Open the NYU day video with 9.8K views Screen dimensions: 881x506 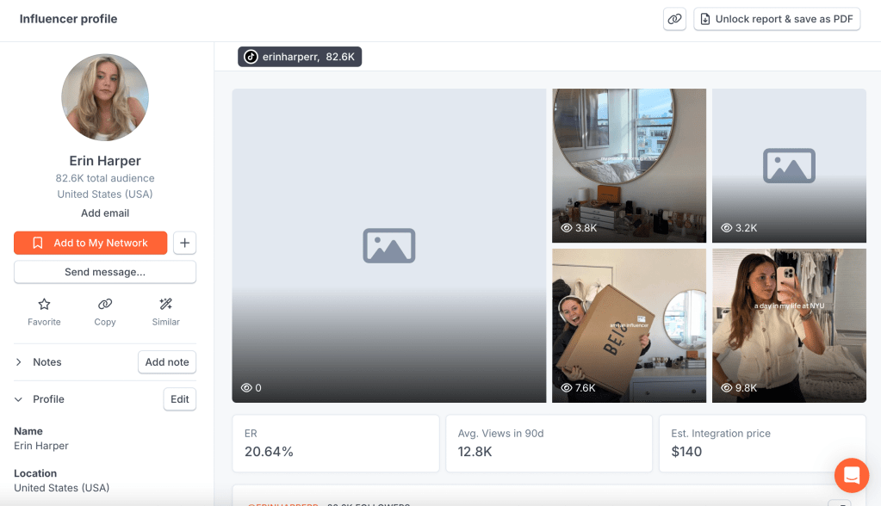click(x=789, y=325)
